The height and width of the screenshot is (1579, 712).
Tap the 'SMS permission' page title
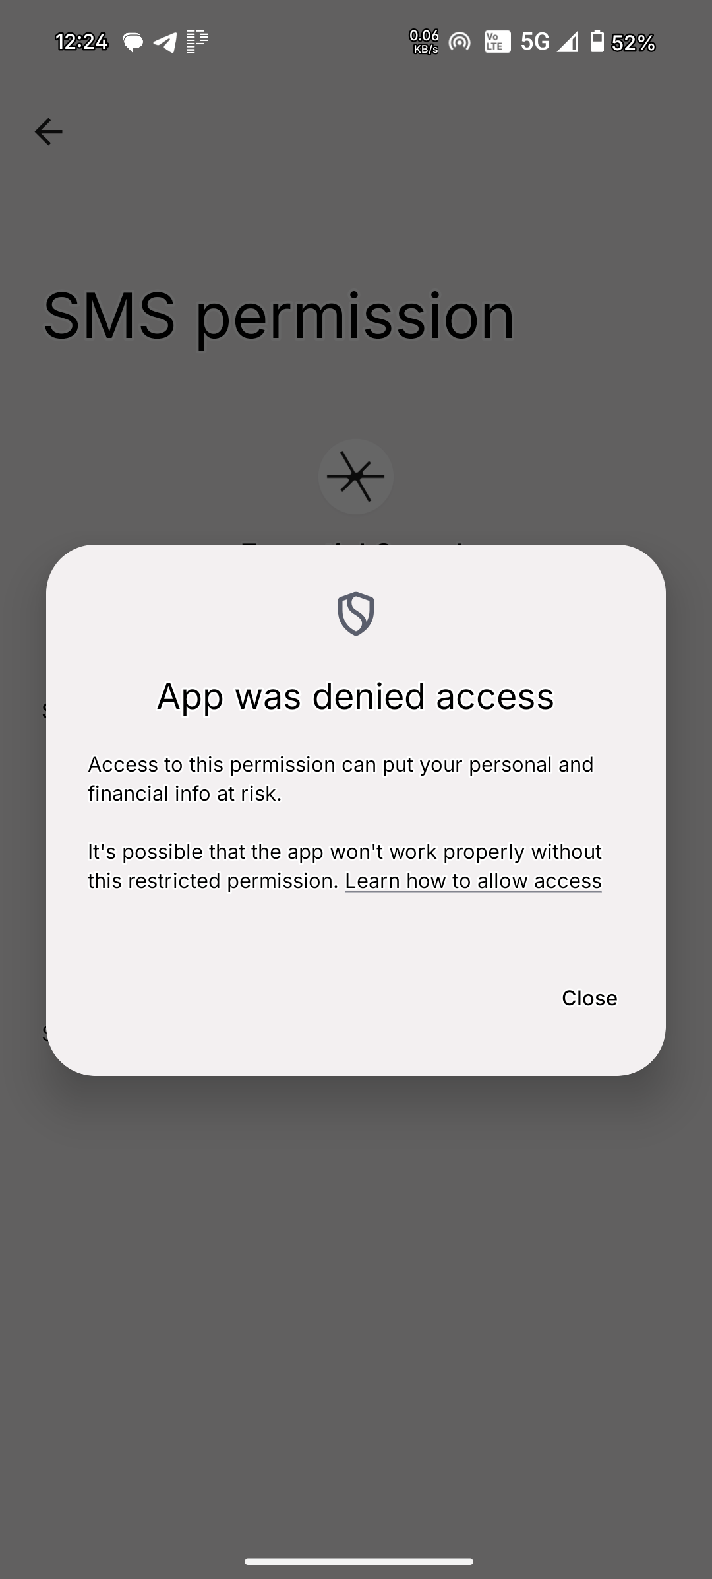[x=279, y=317]
